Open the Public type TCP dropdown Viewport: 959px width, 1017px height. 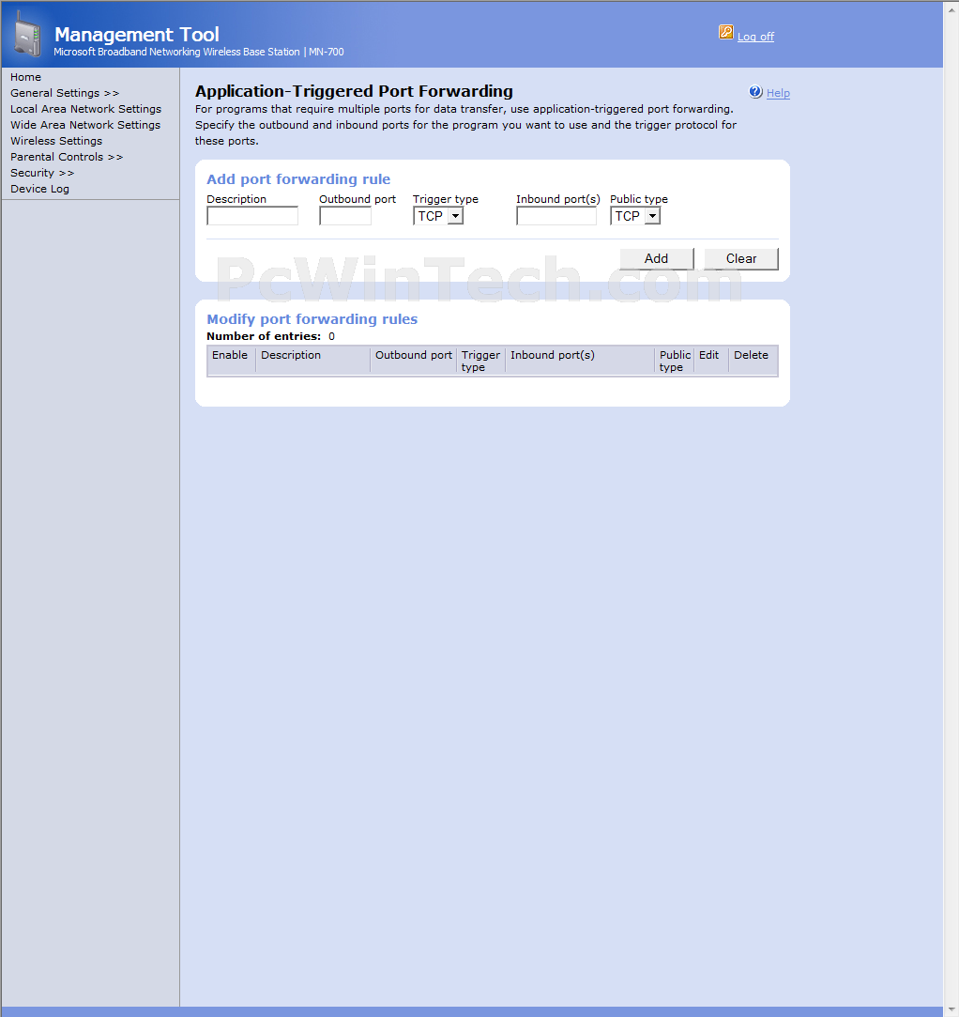[635, 216]
